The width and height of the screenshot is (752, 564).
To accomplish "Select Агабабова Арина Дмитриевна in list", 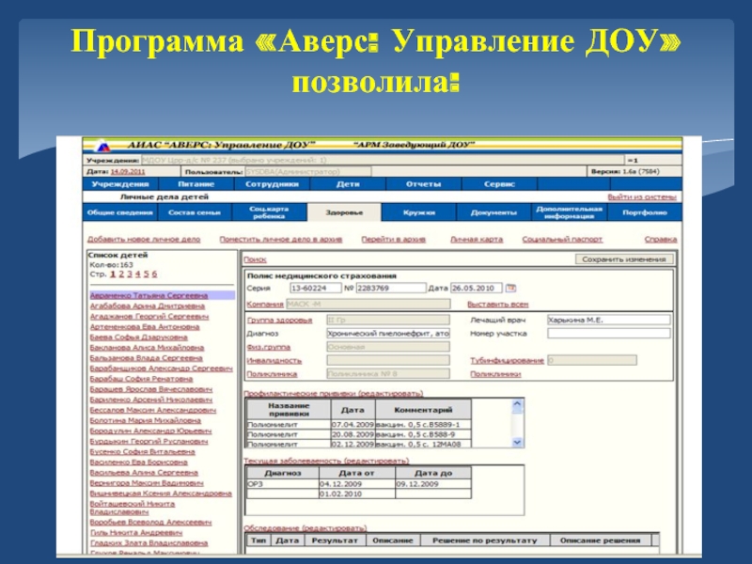I will [x=148, y=306].
